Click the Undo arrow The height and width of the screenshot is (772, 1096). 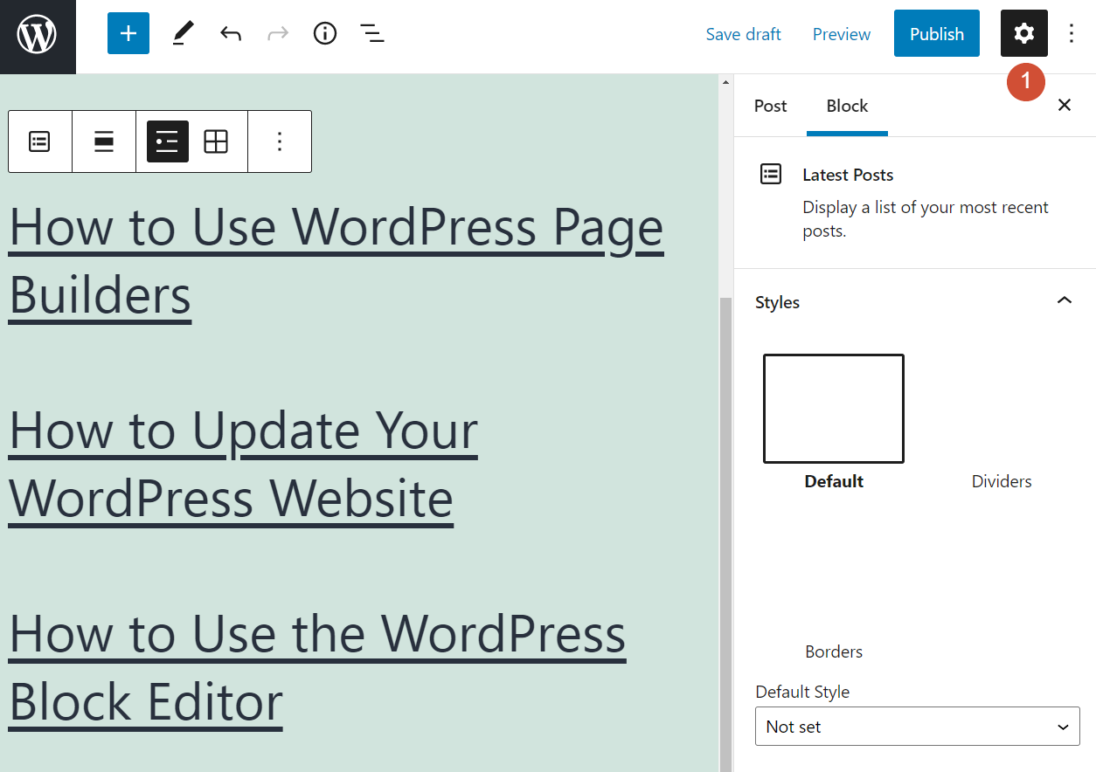(231, 34)
